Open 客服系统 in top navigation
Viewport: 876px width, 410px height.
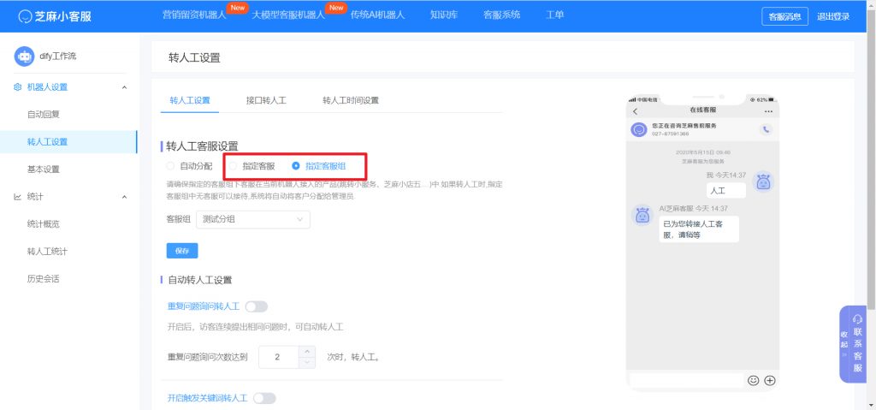click(x=501, y=15)
